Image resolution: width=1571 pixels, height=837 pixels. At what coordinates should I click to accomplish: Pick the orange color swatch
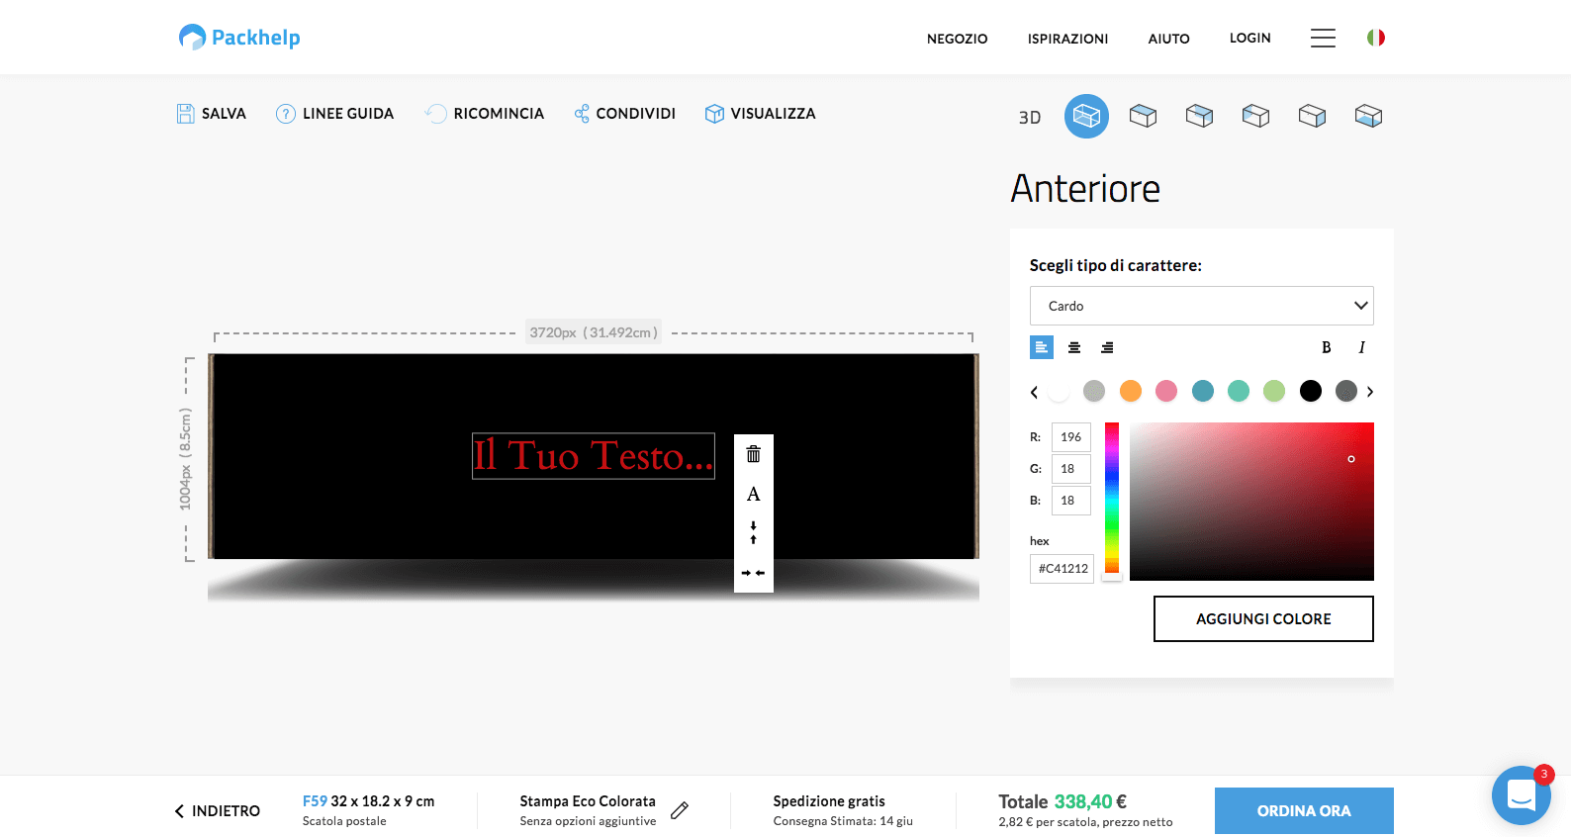point(1131,391)
